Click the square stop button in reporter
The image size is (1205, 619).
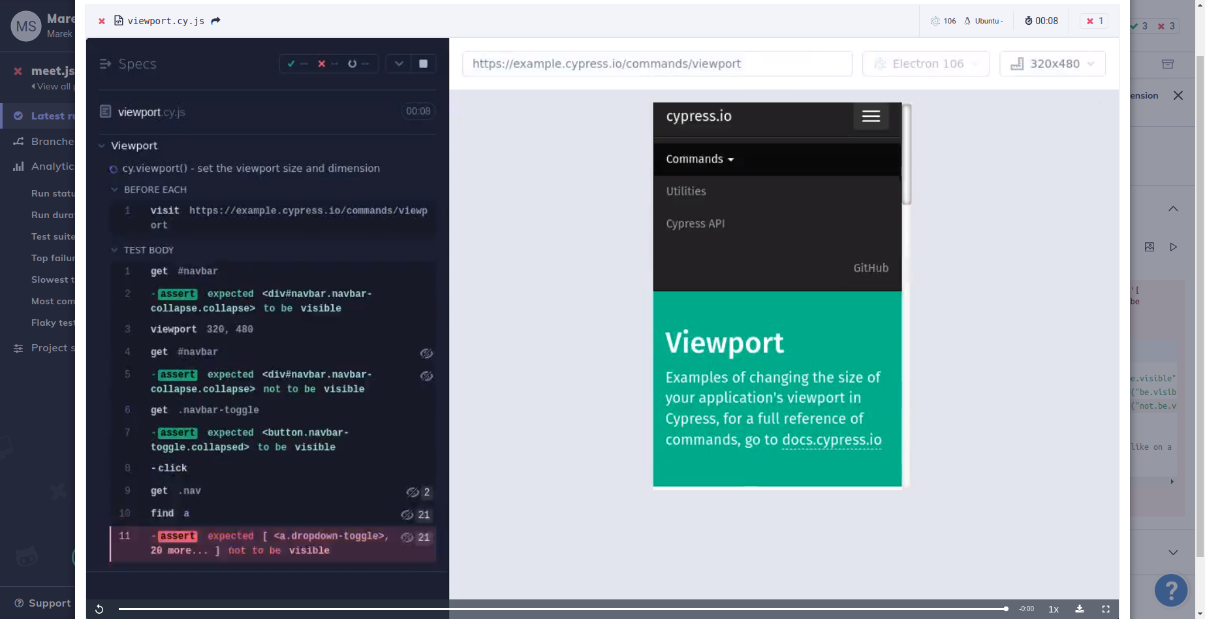pyautogui.click(x=423, y=63)
